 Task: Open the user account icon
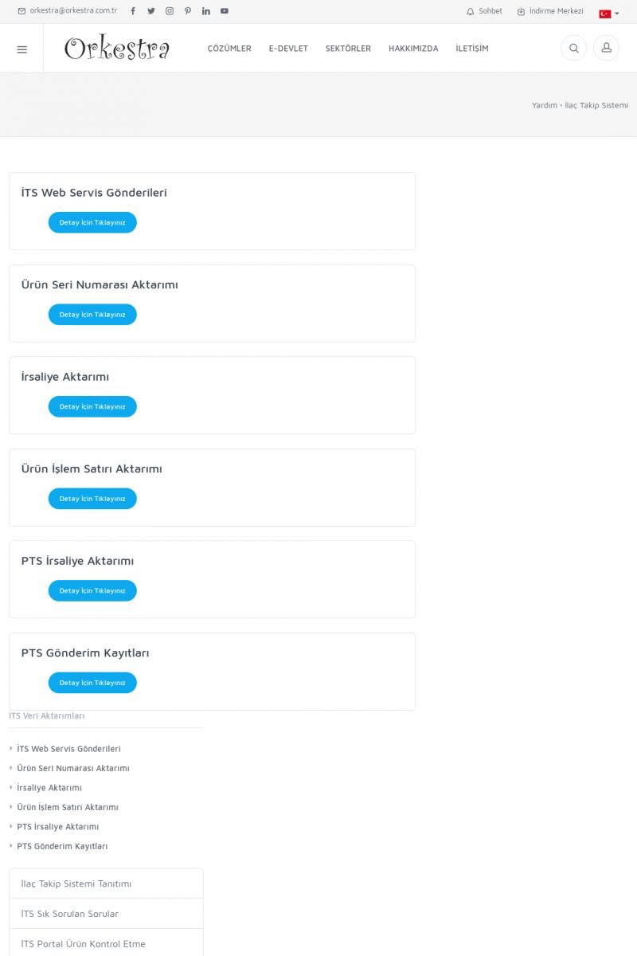(x=606, y=49)
